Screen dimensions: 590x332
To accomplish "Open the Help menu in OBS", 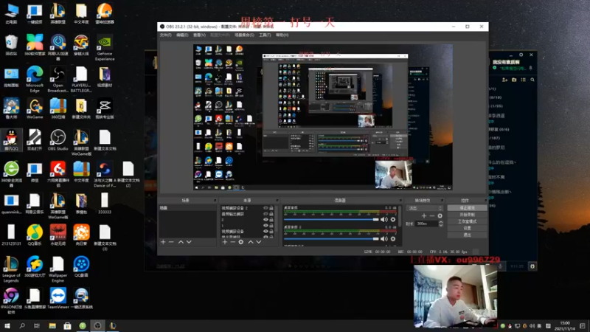I will click(x=282, y=35).
